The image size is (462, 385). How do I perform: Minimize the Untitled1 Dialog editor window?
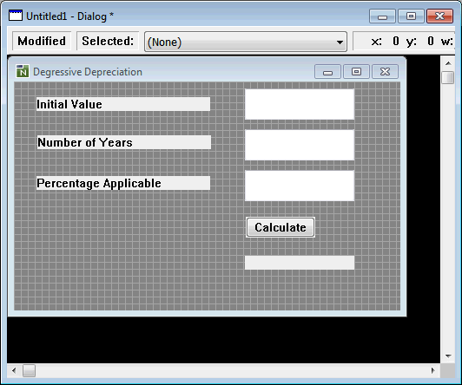click(382, 16)
